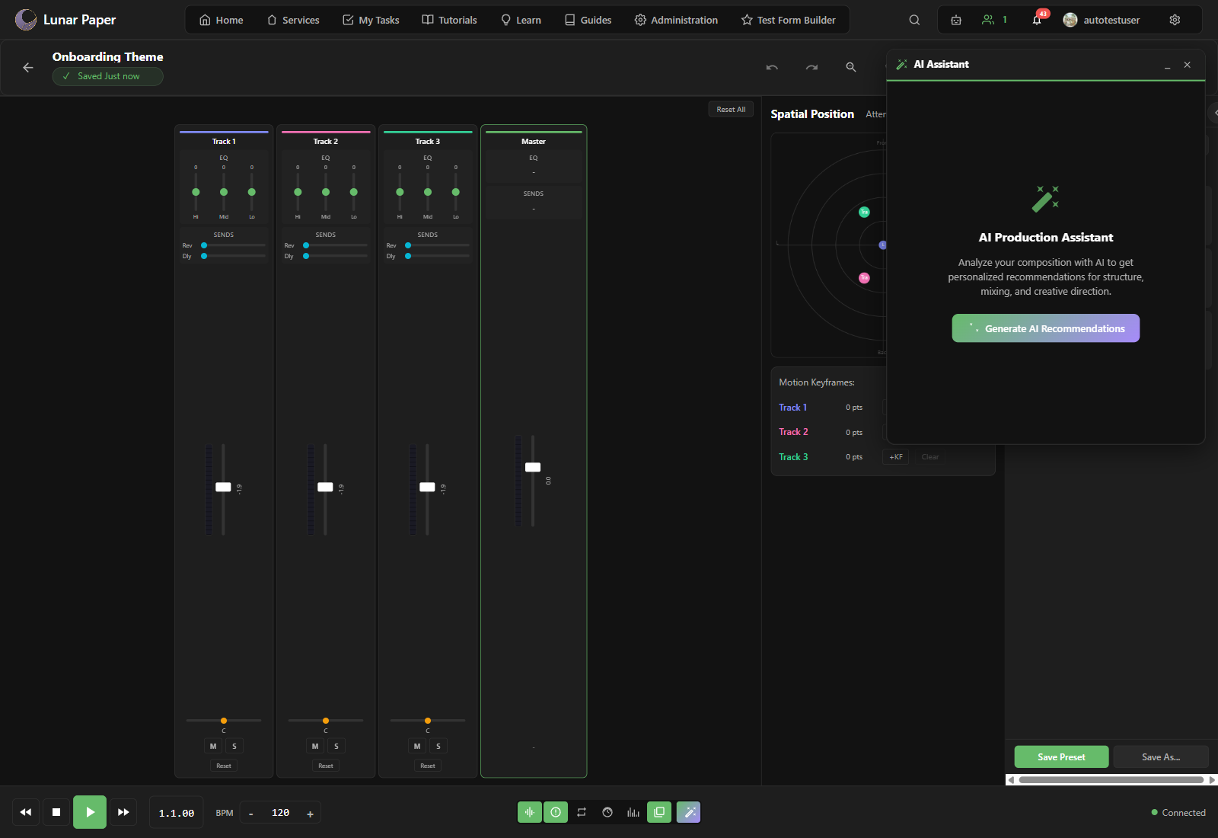Close the AI Assistant panel
Image resolution: width=1218 pixels, height=838 pixels.
coord(1187,65)
